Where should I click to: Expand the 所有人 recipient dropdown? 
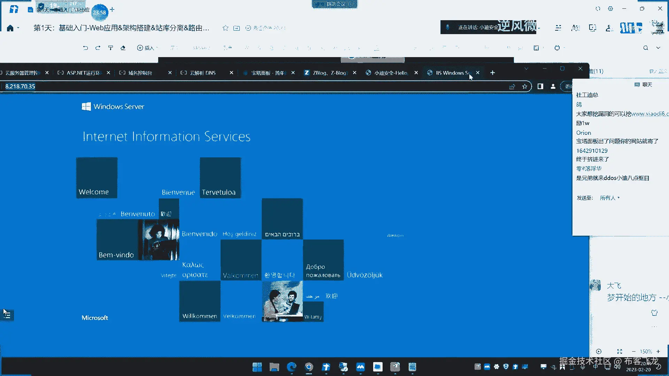(610, 198)
